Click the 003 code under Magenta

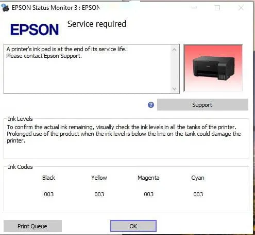pyautogui.click(x=149, y=194)
